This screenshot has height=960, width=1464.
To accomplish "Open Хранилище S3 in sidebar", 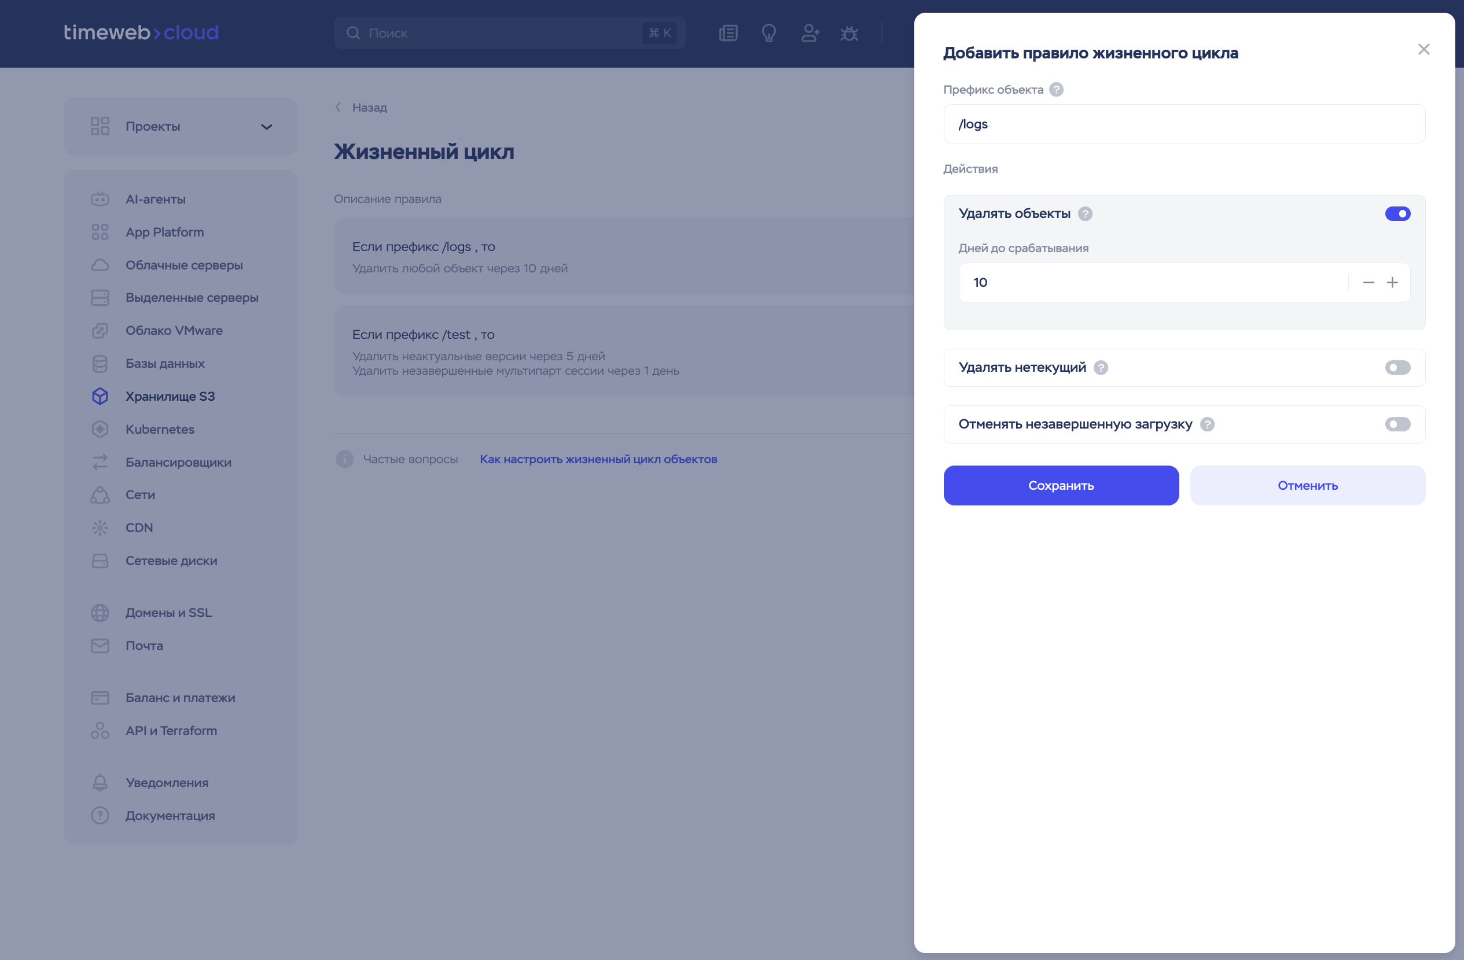I will pyautogui.click(x=170, y=396).
